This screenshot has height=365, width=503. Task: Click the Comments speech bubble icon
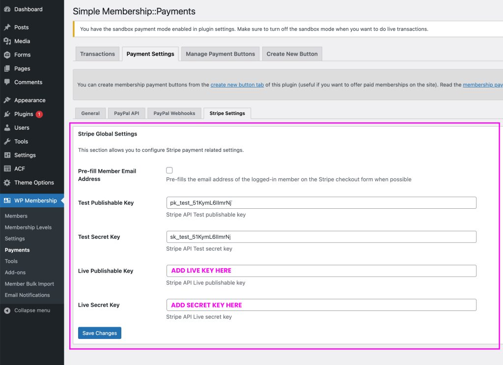click(x=7, y=82)
